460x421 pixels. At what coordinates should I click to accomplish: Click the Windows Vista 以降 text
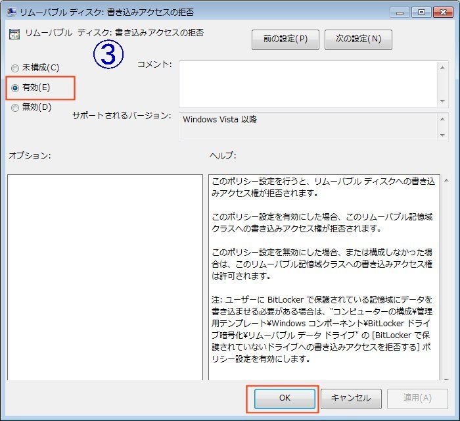click(x=219, y=120)
